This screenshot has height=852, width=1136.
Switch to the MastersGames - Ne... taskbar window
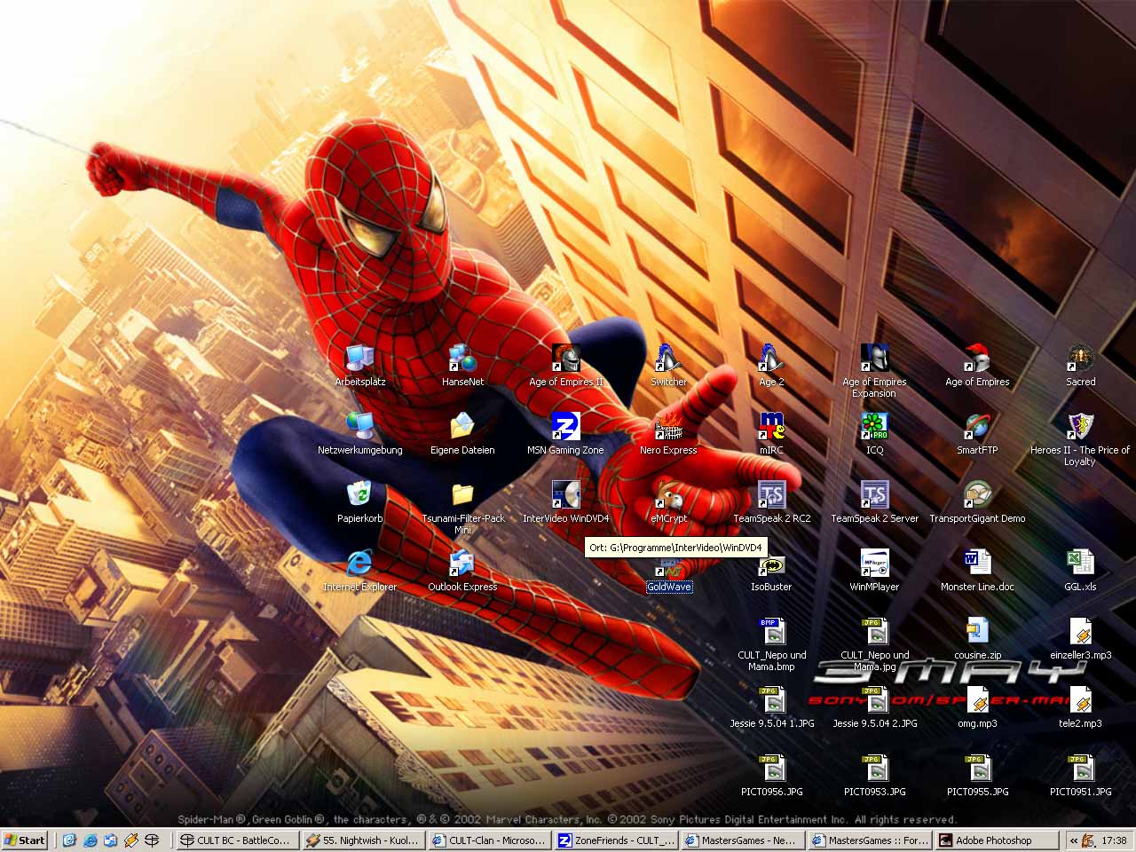(x=741, y=840)
